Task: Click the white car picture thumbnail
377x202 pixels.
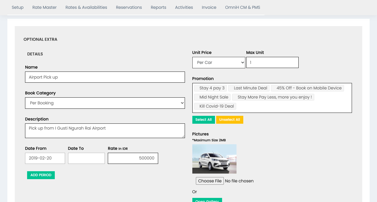Action: 214,159
